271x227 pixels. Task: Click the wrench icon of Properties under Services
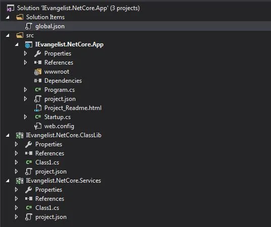coord(29,190)
